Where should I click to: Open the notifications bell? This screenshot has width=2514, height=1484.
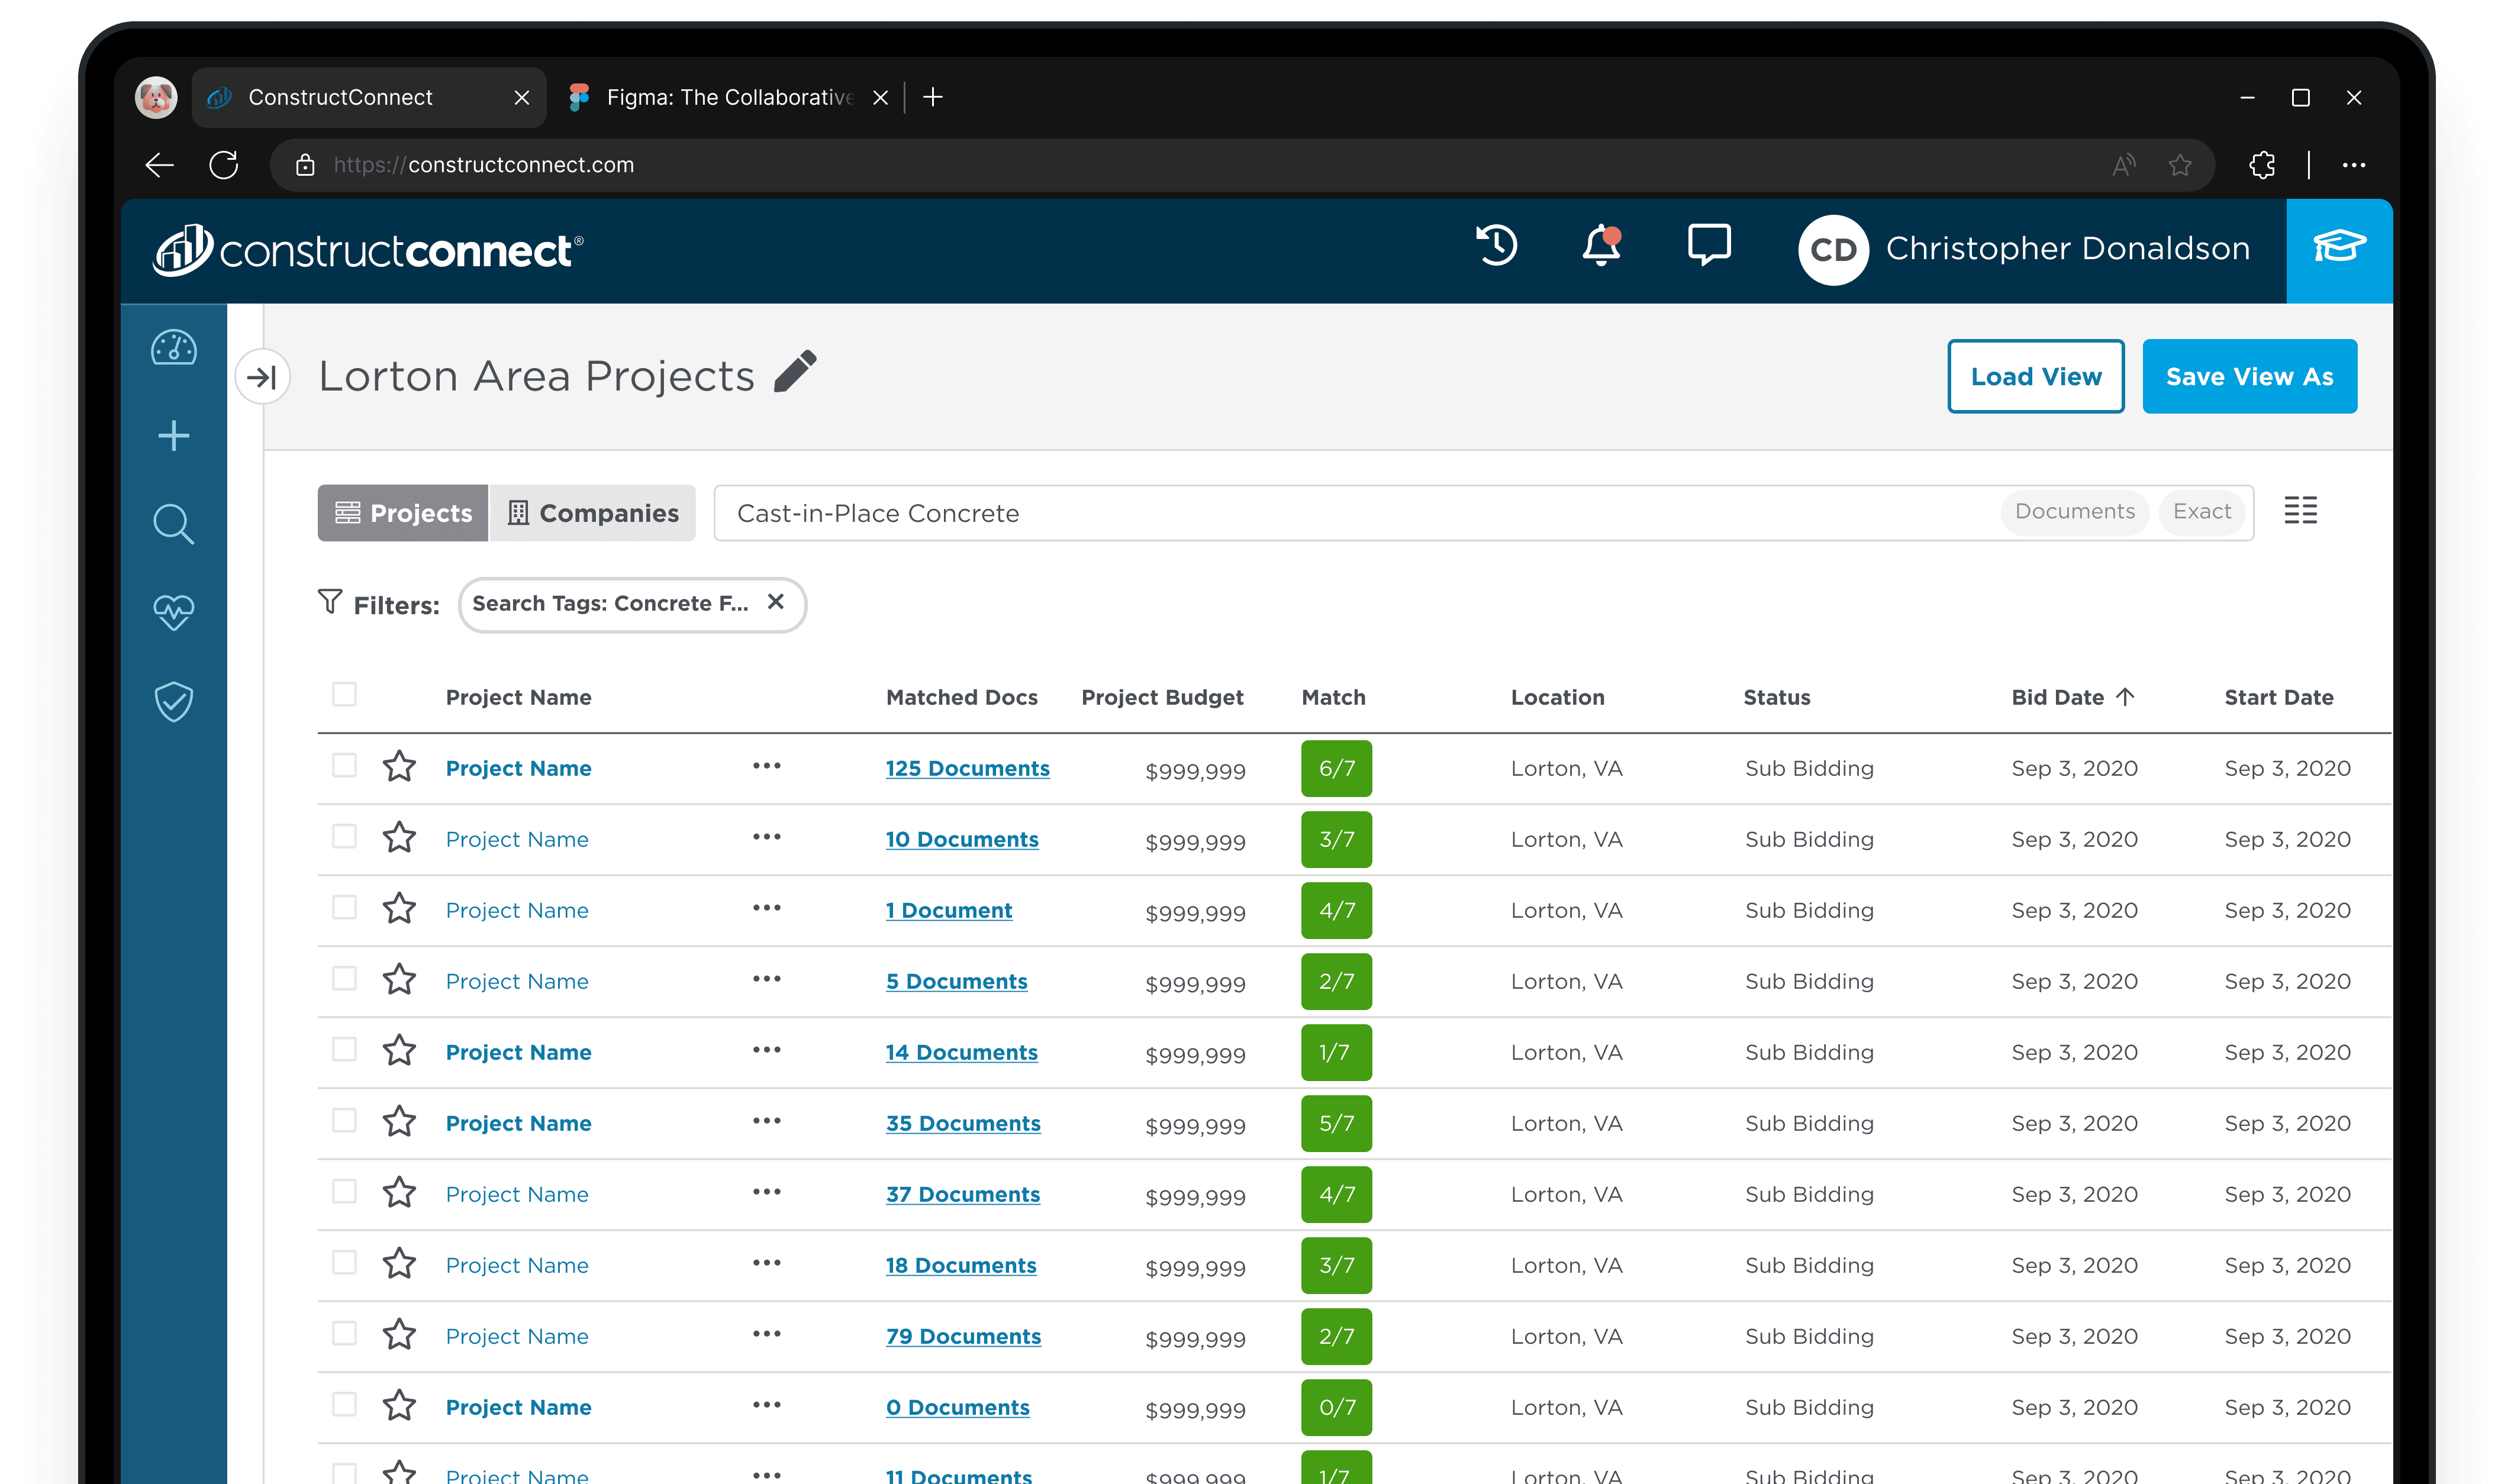click(1601, 246)
